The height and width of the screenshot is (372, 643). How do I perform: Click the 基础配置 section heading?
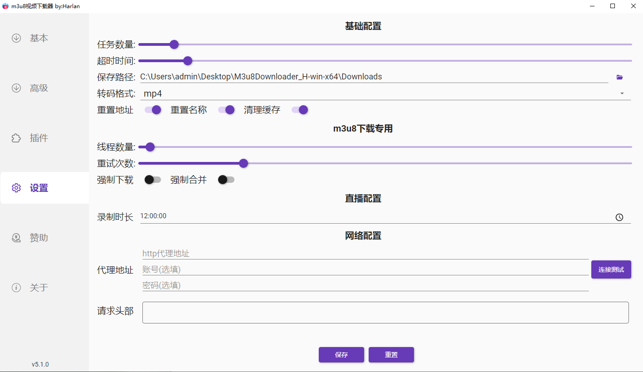pyautogui.click(x=363, y=26)
